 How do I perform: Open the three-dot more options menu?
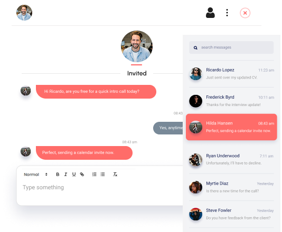coord(227,13)
